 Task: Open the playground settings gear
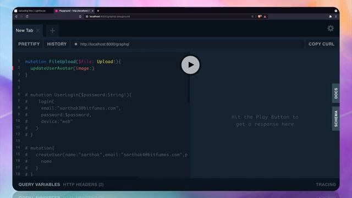330,28
